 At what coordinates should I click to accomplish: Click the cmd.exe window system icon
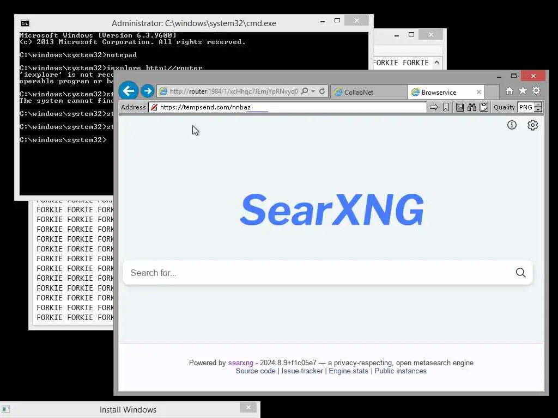click(25, 23)
